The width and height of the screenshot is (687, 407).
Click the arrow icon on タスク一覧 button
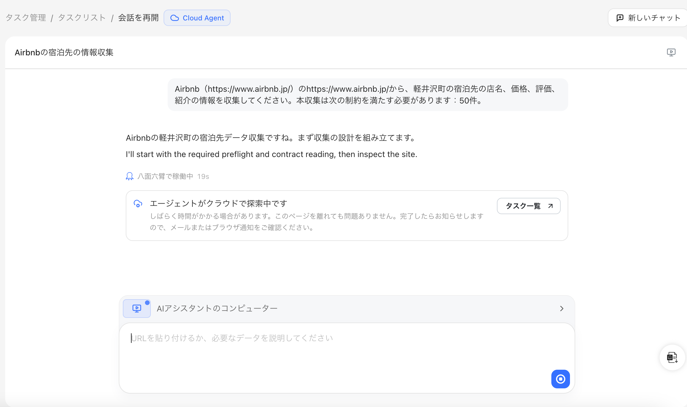point(550,206)
